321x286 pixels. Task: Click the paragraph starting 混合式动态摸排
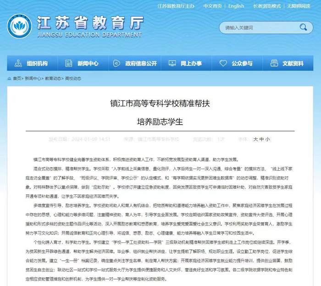(159, 182)
